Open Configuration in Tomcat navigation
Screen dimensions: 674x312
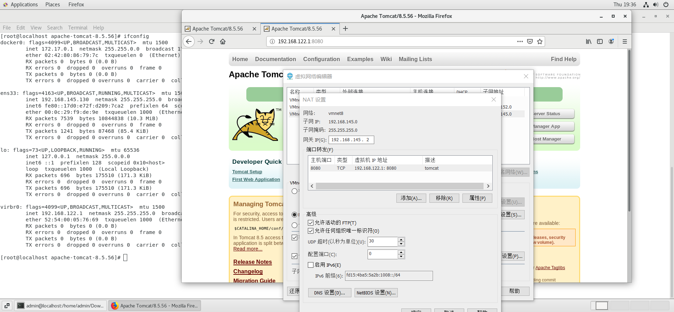point(322,59)
